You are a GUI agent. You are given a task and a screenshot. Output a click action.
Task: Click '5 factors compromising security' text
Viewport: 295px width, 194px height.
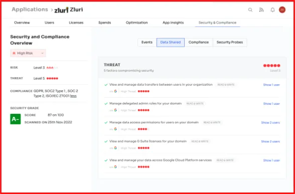(x=128, y=71)
